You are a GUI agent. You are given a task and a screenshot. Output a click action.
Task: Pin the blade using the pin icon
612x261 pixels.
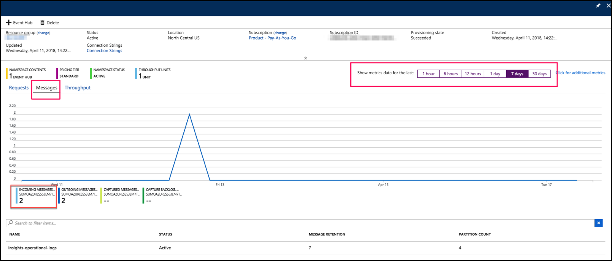click(598, 6)
